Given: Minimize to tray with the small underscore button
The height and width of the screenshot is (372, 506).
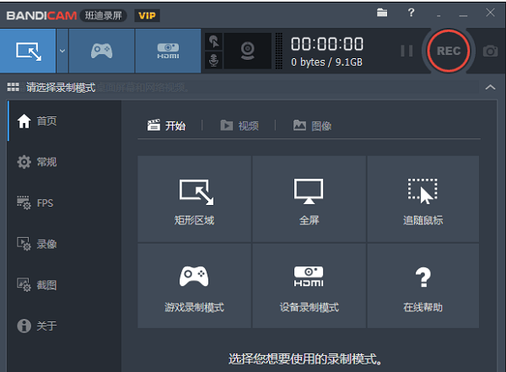Looking at the screenshot, I should [x=439, y=14].
